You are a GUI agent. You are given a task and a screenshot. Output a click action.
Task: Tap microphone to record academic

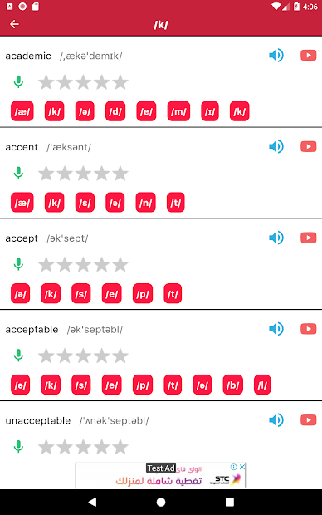point(18,81)
